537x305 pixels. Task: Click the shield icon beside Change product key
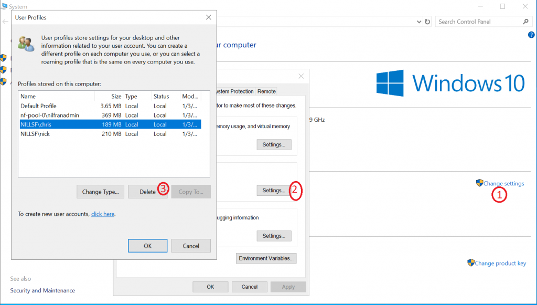coord(471,263)
